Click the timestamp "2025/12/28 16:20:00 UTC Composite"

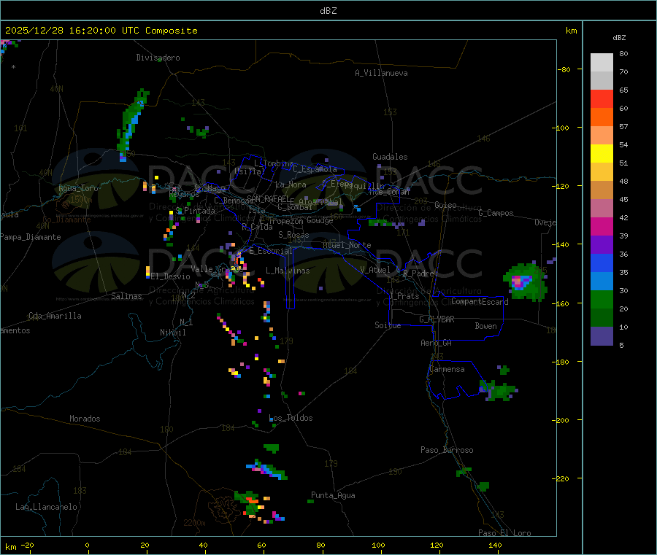(101, 31)
